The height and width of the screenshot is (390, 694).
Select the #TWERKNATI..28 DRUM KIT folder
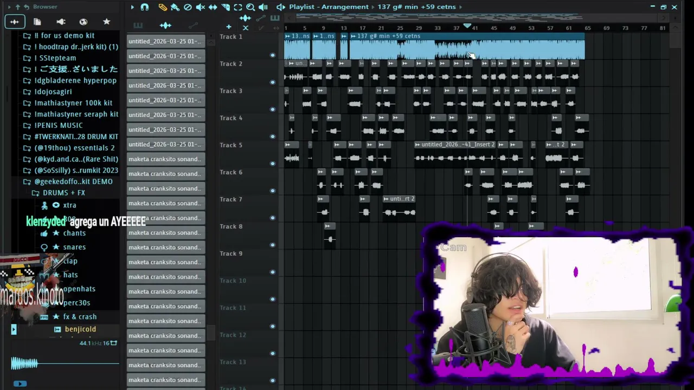[x=76, y=136]
